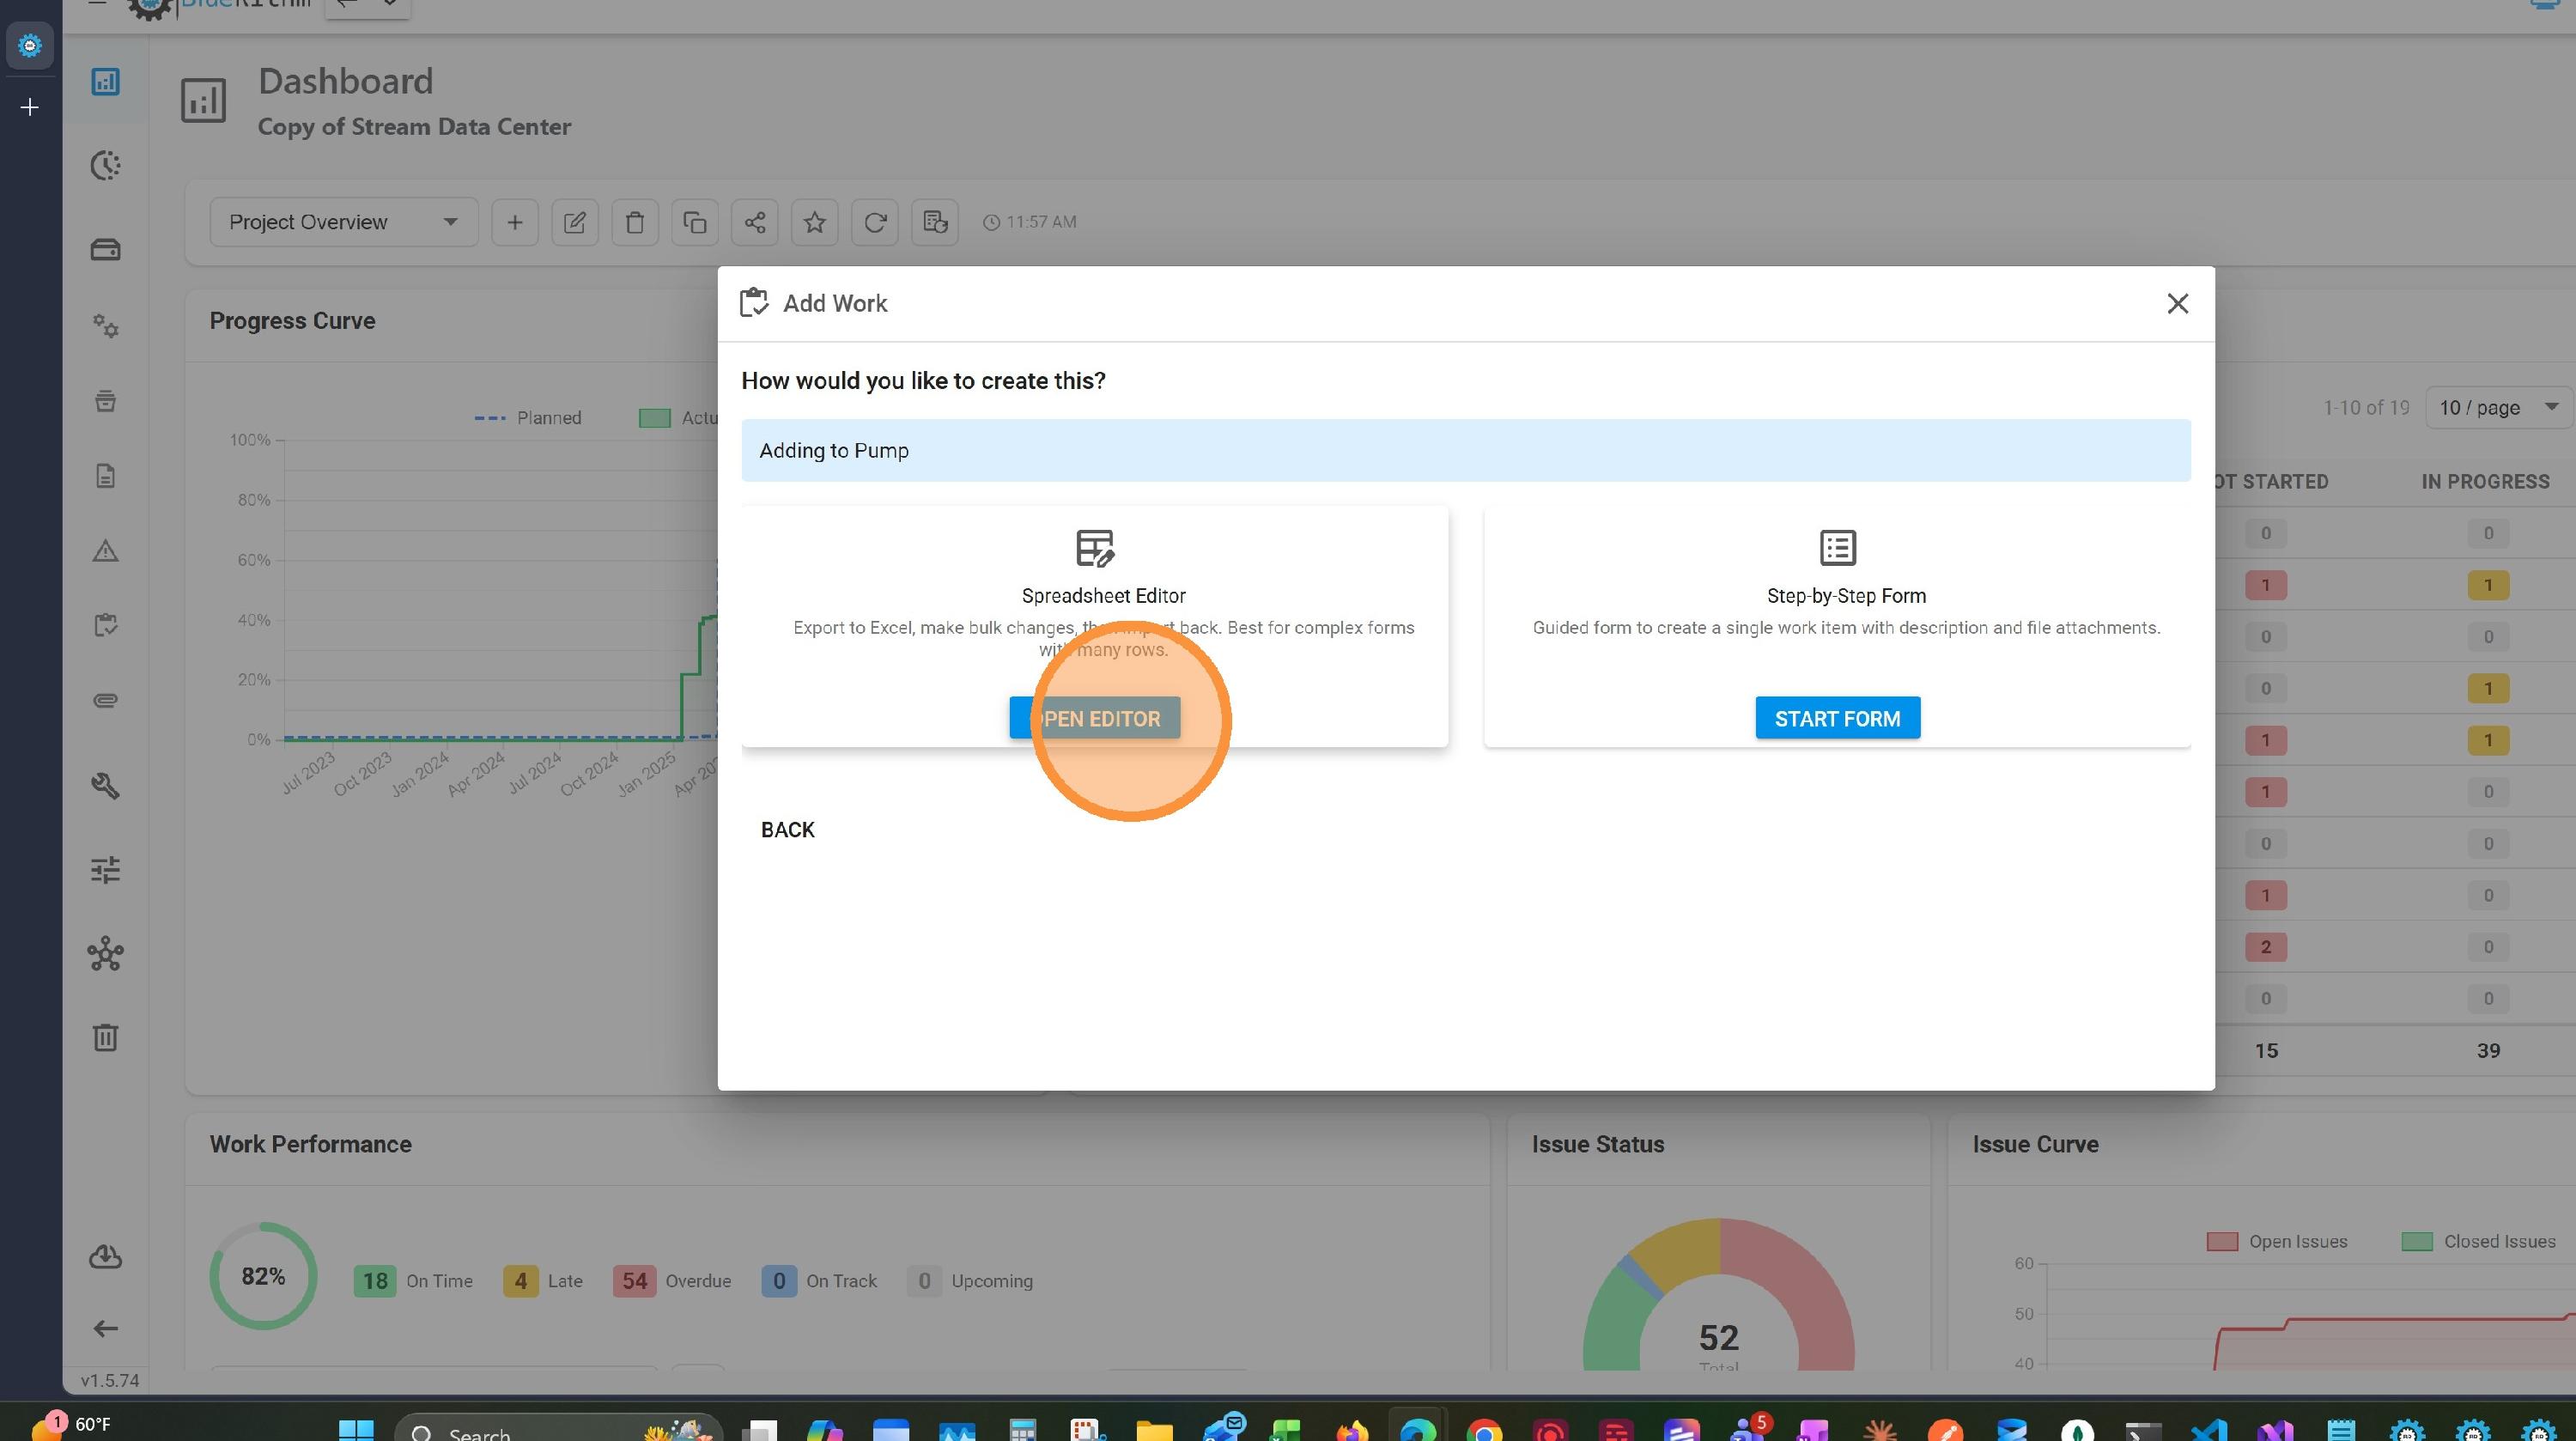
Task: Open the wallet icon in sidebar
Action: [x=105, y=248]
